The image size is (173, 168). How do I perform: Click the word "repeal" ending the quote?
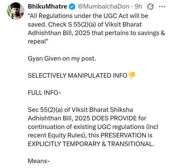37,42
